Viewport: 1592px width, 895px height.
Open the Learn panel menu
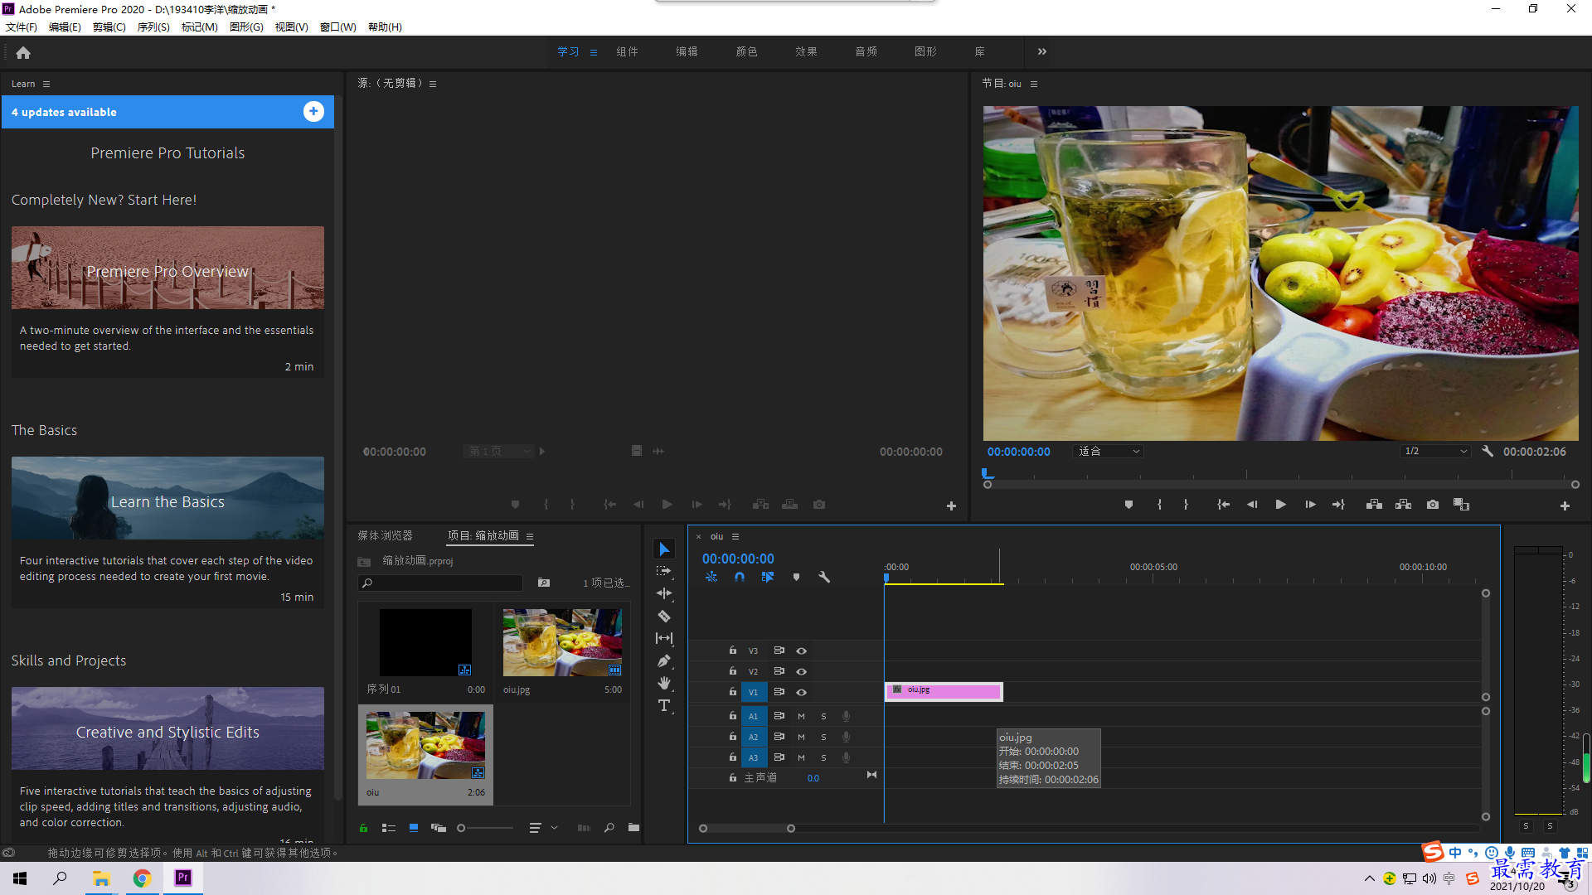click(x=46, y=84)
